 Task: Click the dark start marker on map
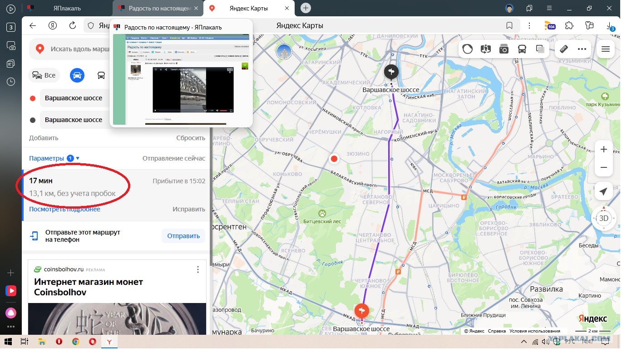[x=391, y=72]
